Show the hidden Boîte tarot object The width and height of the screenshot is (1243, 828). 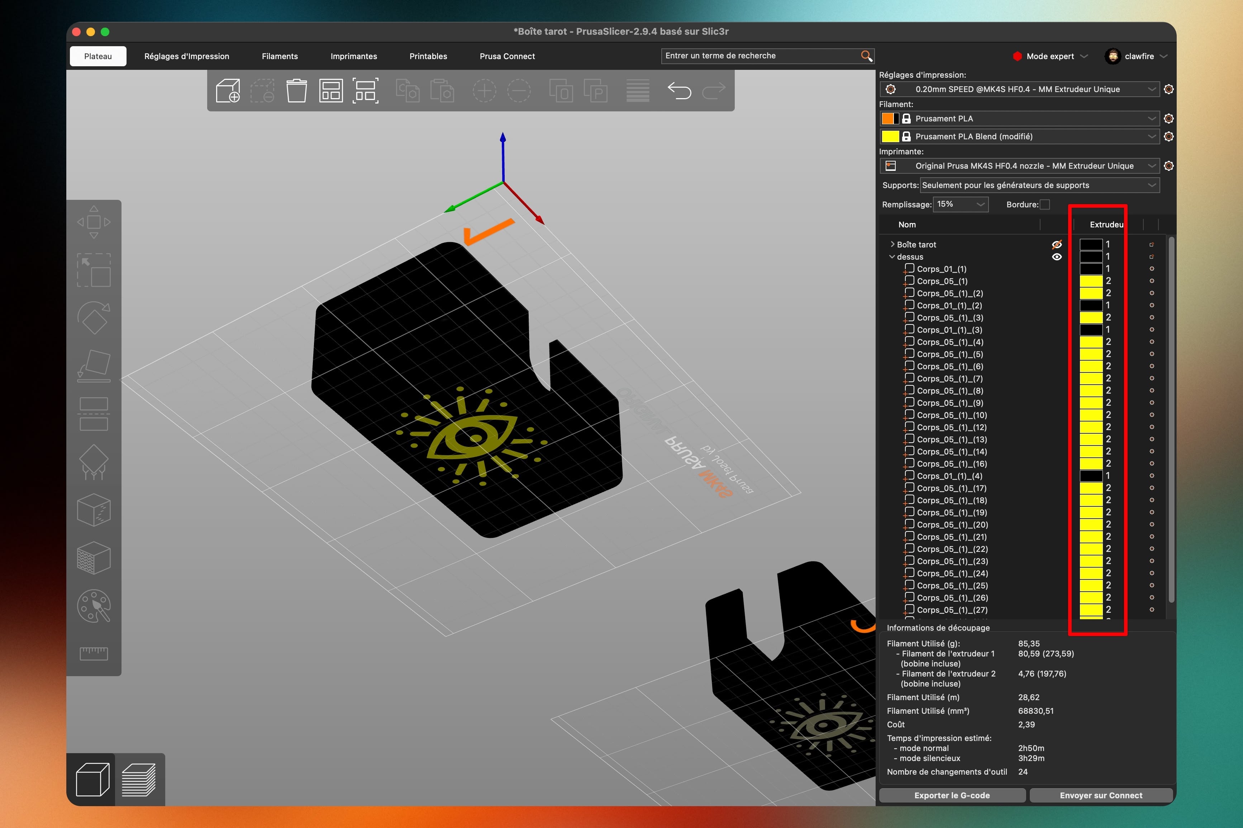1057,245
